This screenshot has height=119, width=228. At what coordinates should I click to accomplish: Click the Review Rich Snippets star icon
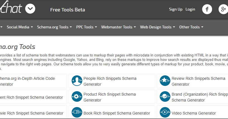point(165,81)
